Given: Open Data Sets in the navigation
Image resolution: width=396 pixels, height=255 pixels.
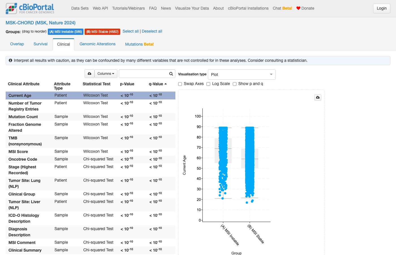Looking at the screenshot, I should pos(80,8).
